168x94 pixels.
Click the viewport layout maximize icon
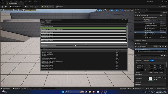point(132,10)
